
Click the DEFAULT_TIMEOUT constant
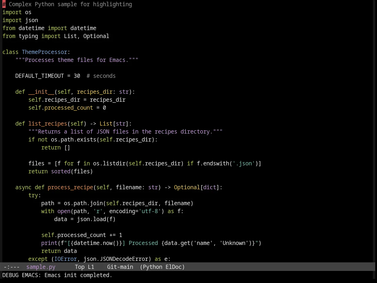click(39, 76)
